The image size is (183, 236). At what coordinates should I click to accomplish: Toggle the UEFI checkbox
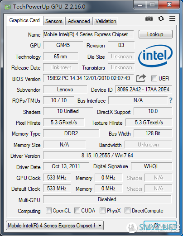pyautogui.click(x=154, y=79)
